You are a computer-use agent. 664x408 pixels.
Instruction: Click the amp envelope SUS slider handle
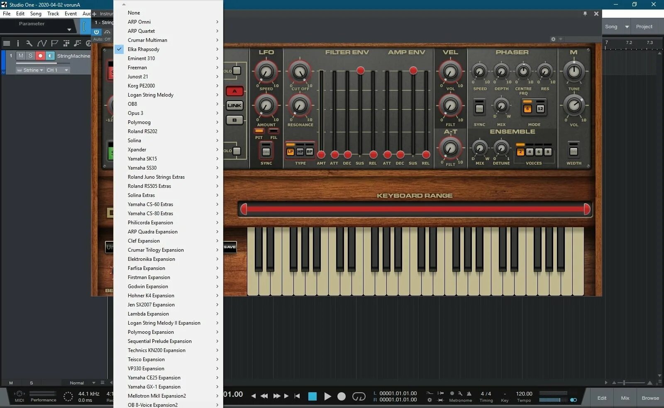pos(413,70)
